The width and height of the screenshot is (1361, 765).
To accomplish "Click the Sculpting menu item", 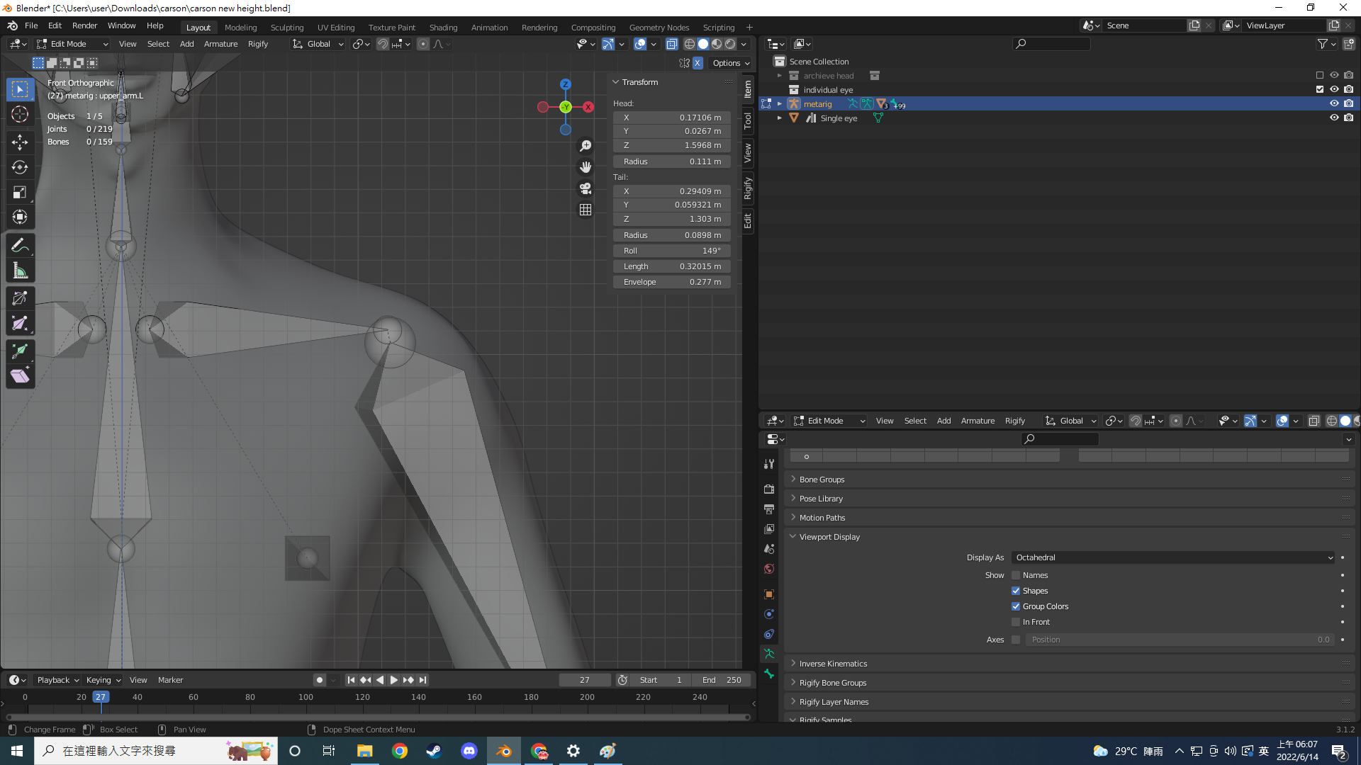I will coord(287,26).
